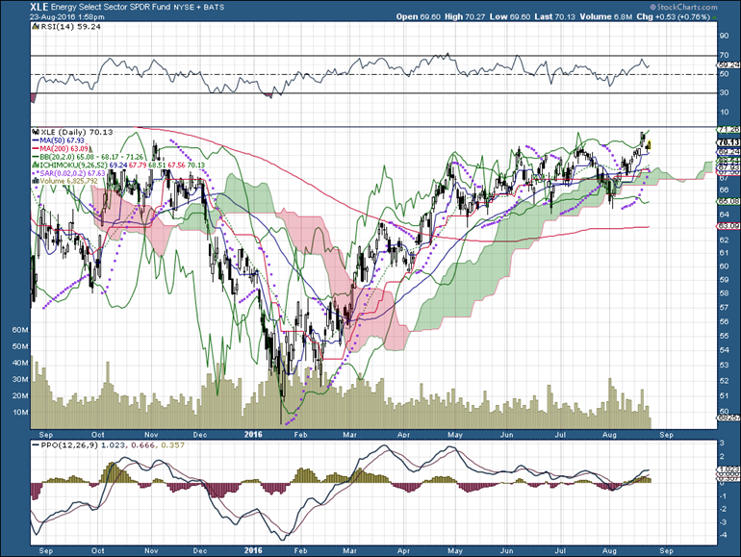Click the 'ICHIMOKU(9,26,52)' legend text
The image size is (741, 557).
pyautogui.click(x=74, y=165)
